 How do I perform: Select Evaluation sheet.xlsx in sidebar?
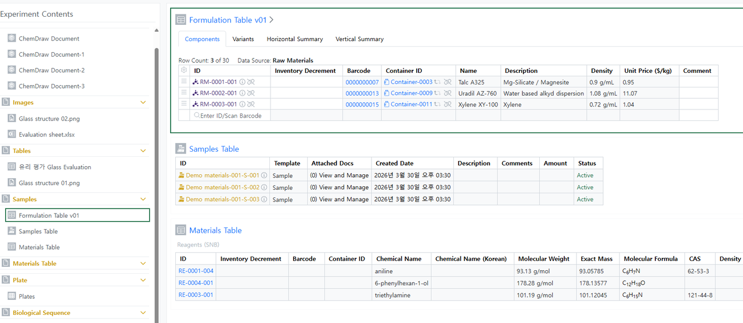pyautogui.click(x=46, y=134)
